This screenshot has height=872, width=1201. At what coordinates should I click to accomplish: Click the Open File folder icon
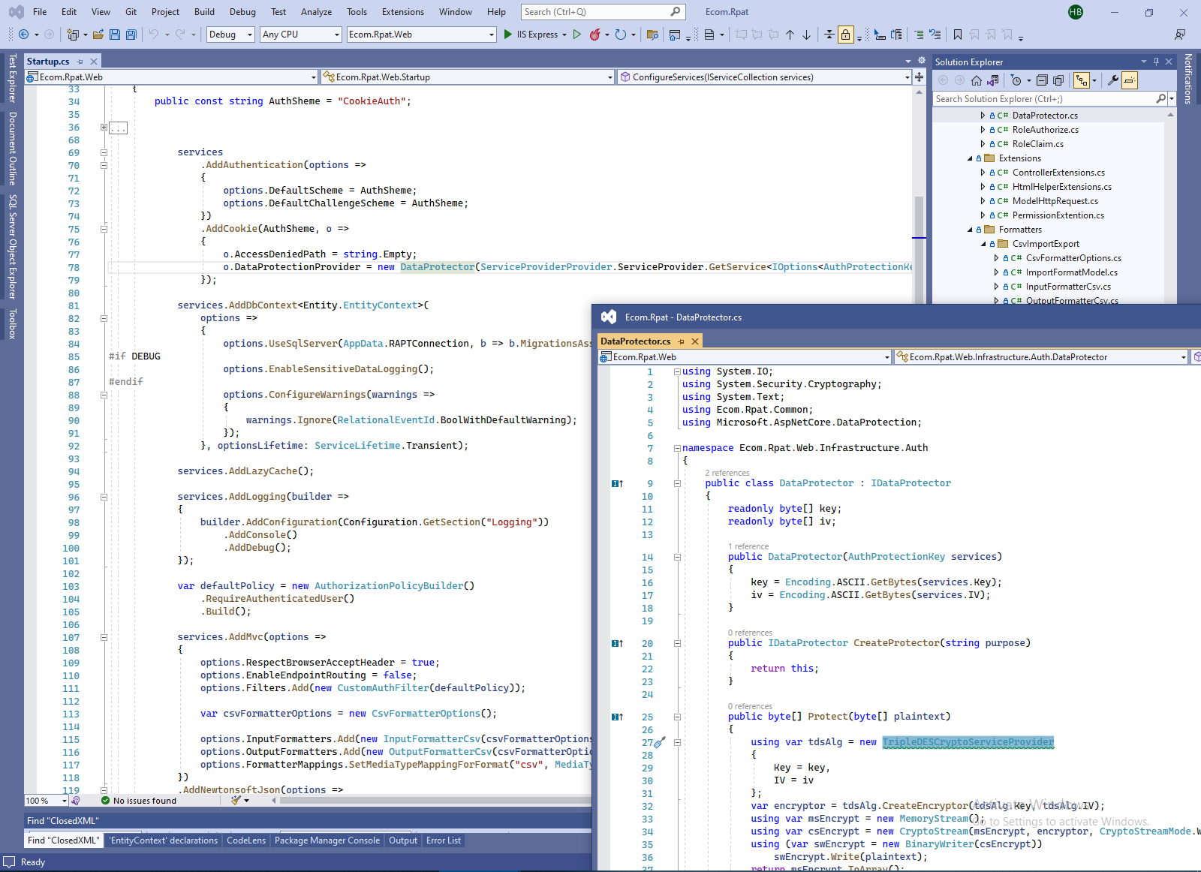coord(98,35)
